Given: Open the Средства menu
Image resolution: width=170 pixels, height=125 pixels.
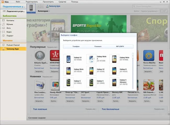Looking at the screenshot, I should pos(62,2).
